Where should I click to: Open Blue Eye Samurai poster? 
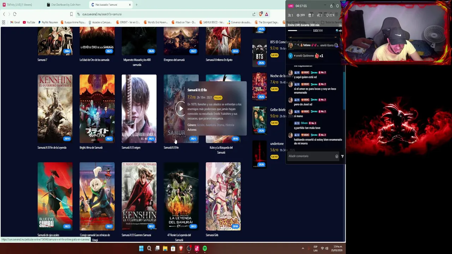(x=55, y=196)
